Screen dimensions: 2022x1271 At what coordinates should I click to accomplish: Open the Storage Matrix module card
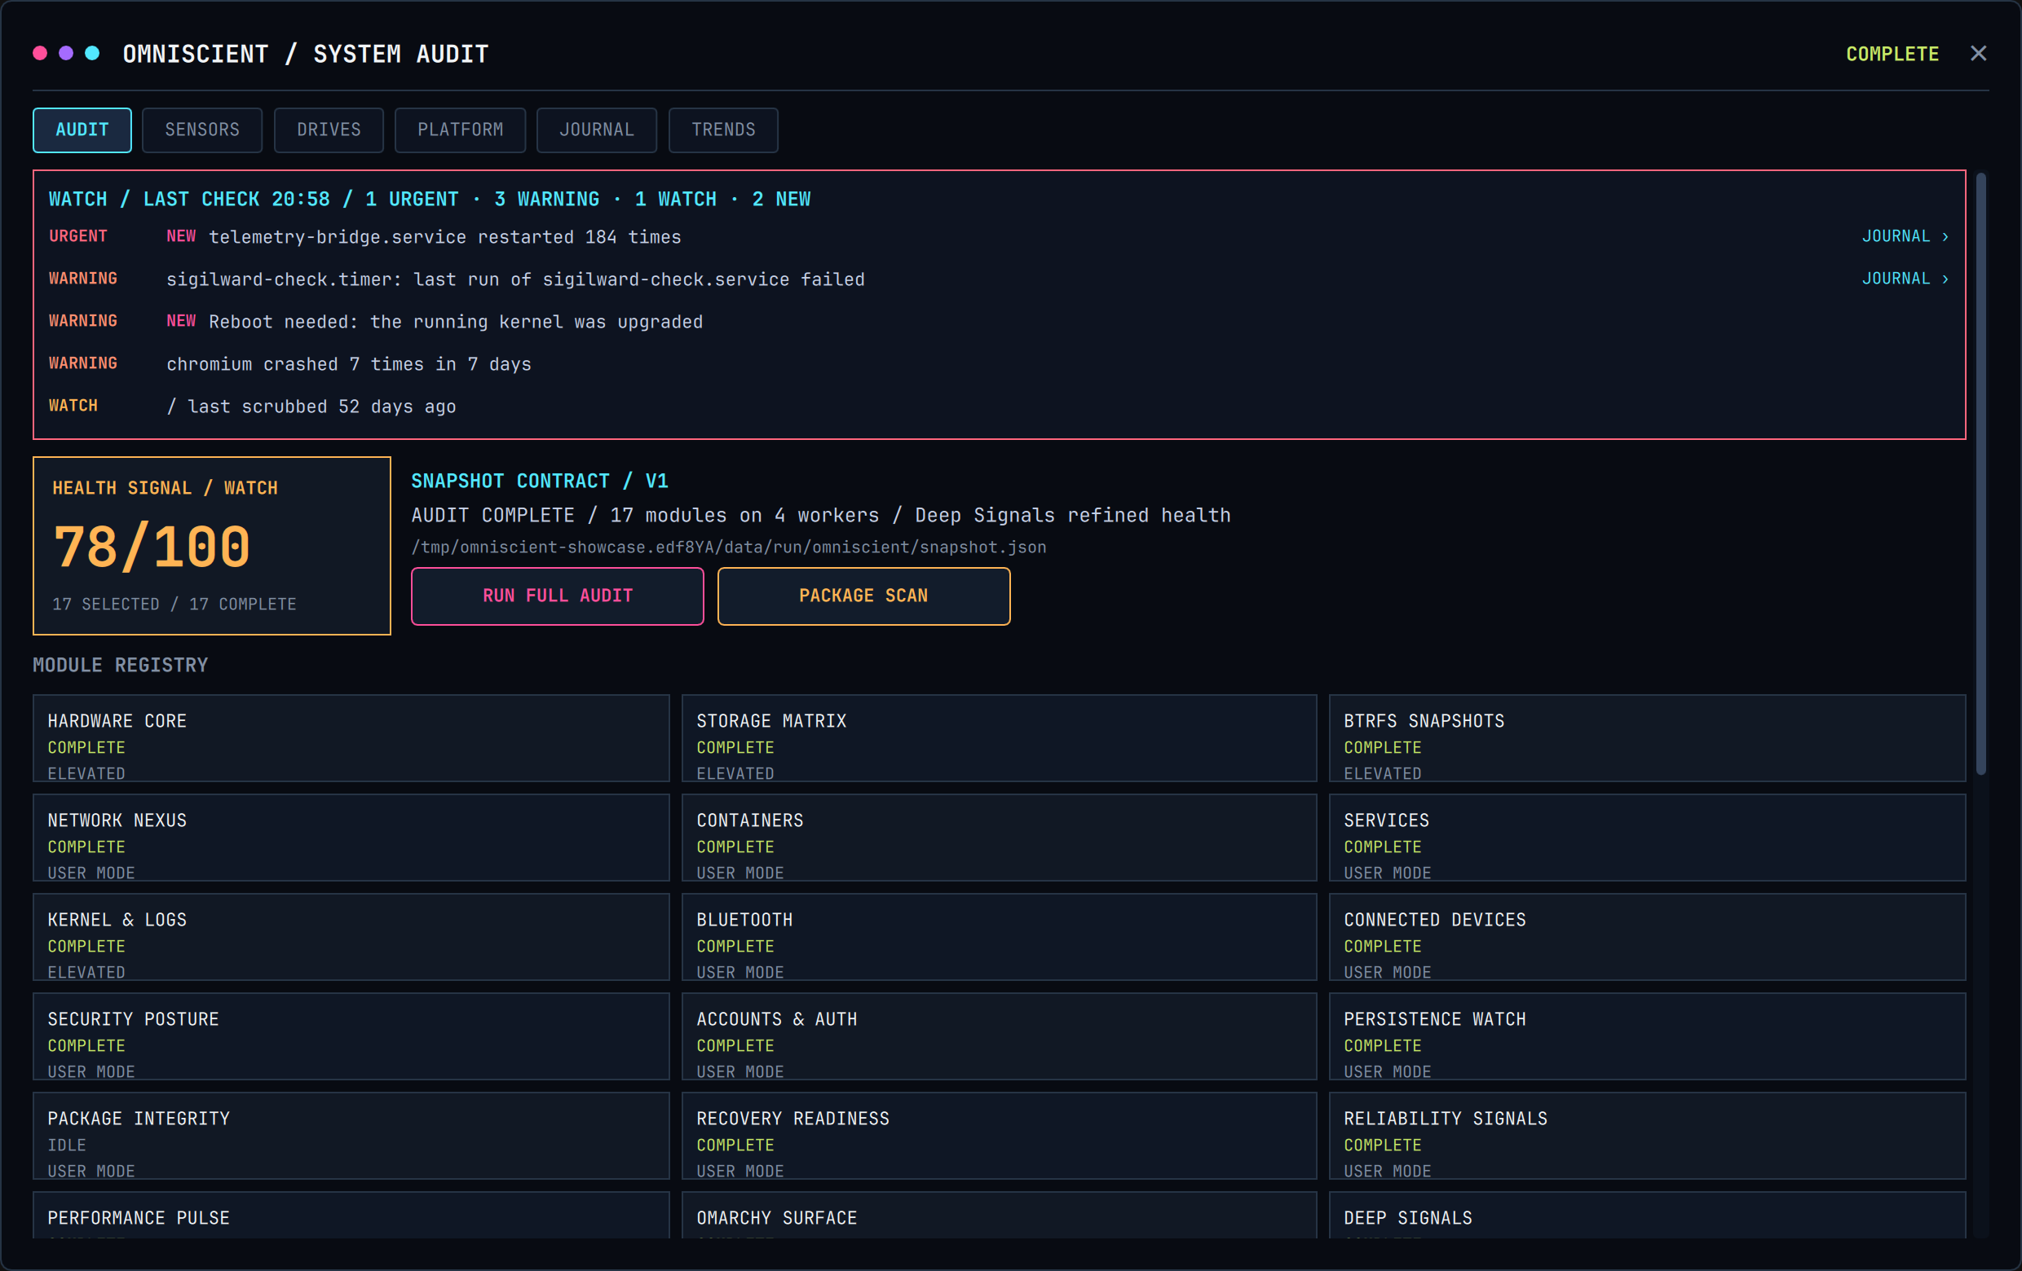[1000, 738]
